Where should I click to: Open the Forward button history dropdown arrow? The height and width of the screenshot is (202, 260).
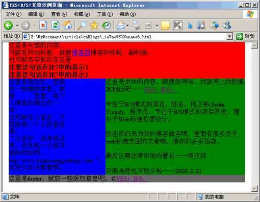(x=35, y=26)
